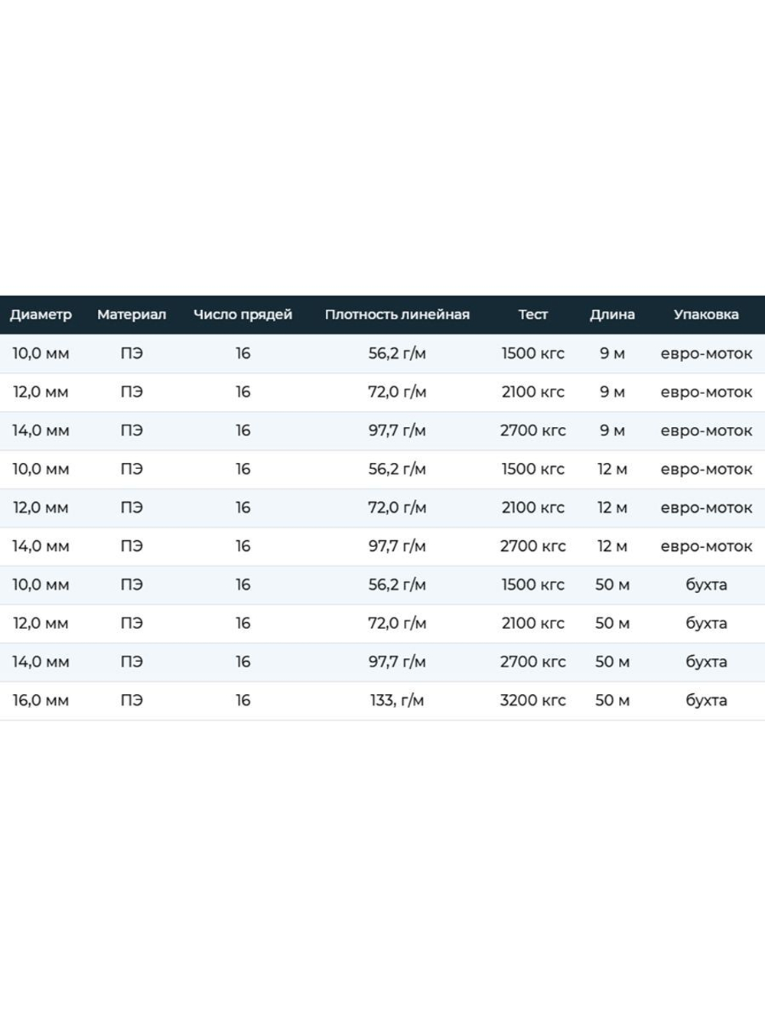
Task: Click 1500 кгс in the first table row
Action: pos(533,354)
